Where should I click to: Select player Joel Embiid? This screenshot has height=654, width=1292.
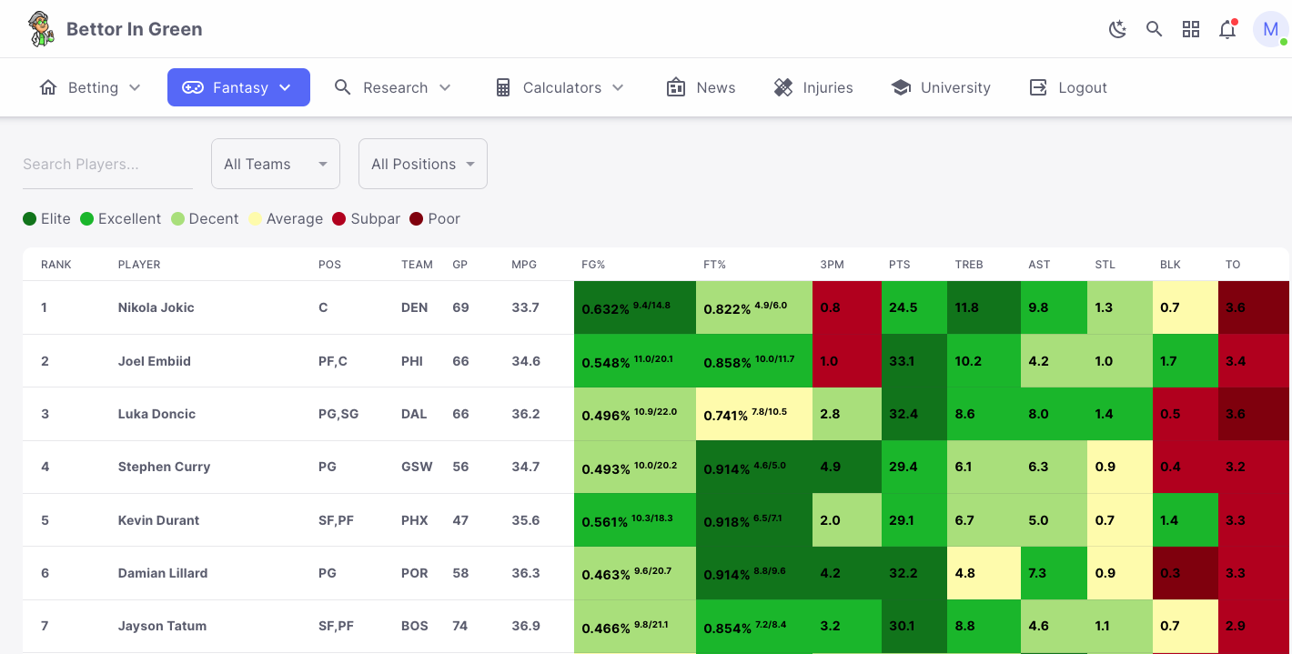pos(155,361)
